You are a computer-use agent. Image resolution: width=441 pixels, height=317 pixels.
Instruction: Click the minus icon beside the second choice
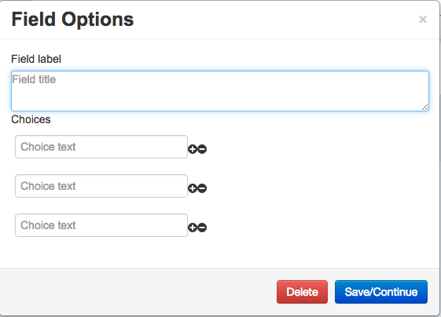pos(202,188)
